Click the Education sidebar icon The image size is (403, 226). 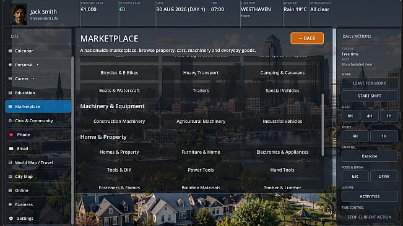[10, 93]
